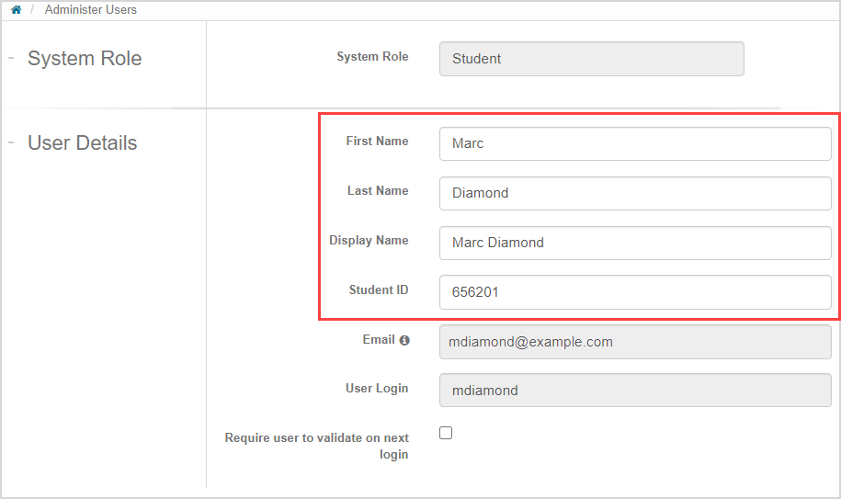
Task: Click the First Name field containing Marc
Action: click(x=634, y=143)
